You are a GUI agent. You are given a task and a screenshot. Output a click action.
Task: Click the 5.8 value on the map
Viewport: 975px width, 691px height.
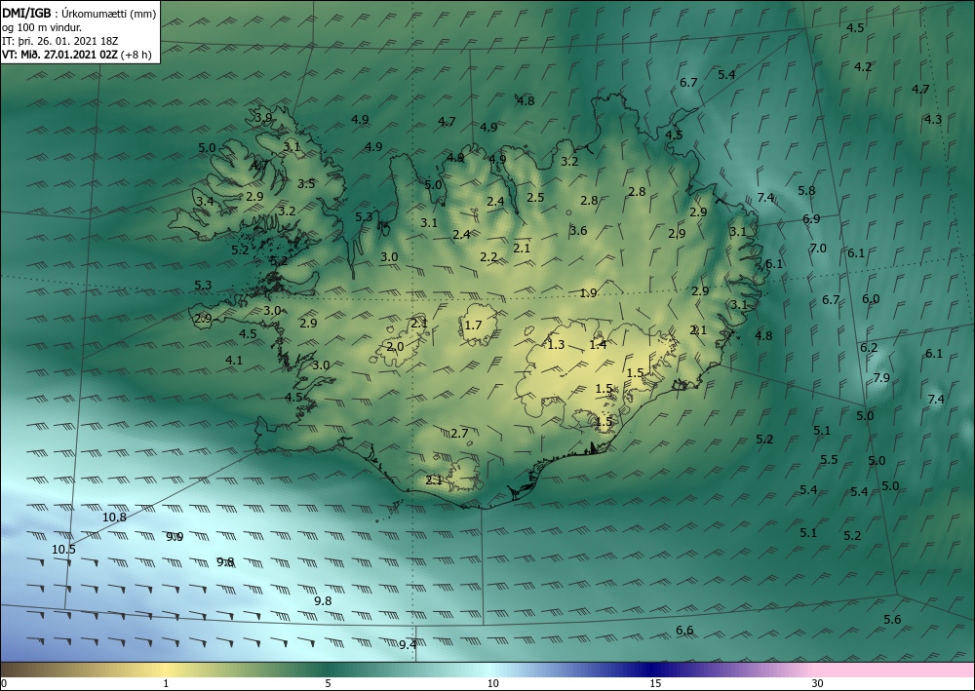click(806, 191)
